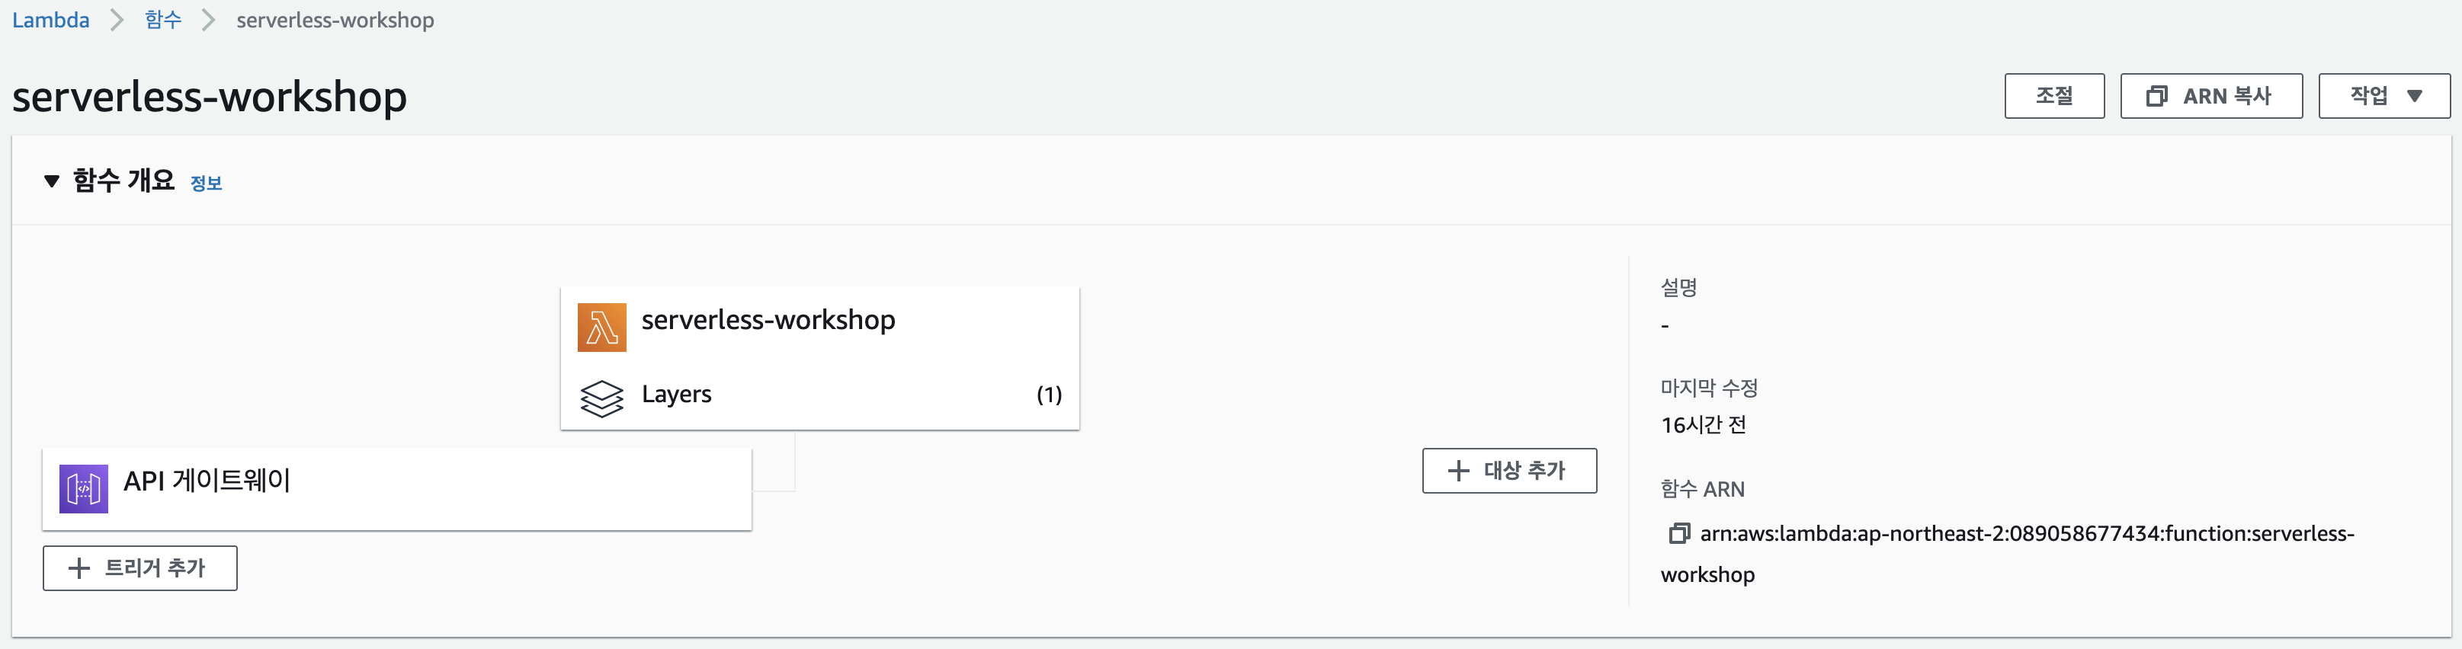Add a trigger with 트리거 추가

coord(139,567)
